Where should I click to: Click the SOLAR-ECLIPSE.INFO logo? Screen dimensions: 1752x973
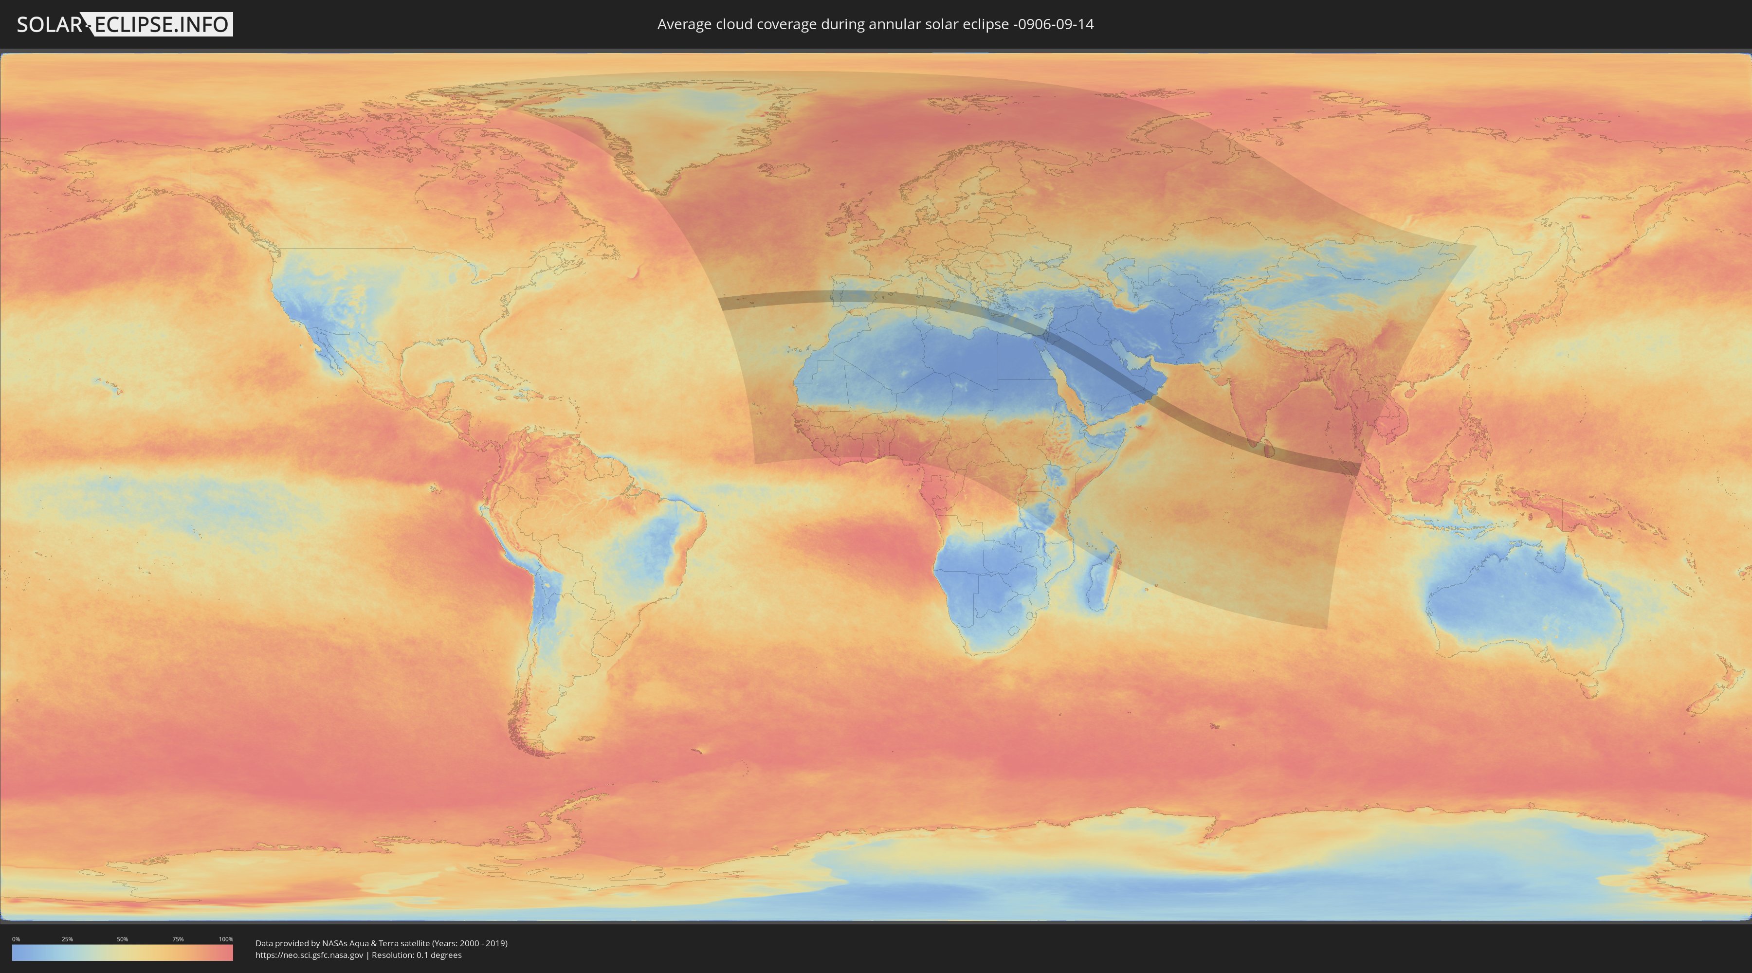(x=125, y=24)
